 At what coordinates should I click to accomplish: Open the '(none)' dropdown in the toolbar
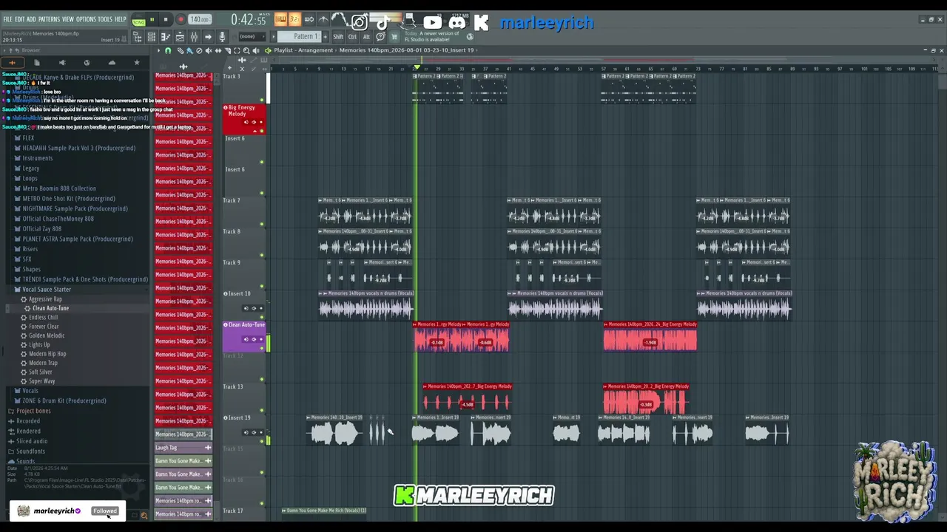tap(251, 37)
